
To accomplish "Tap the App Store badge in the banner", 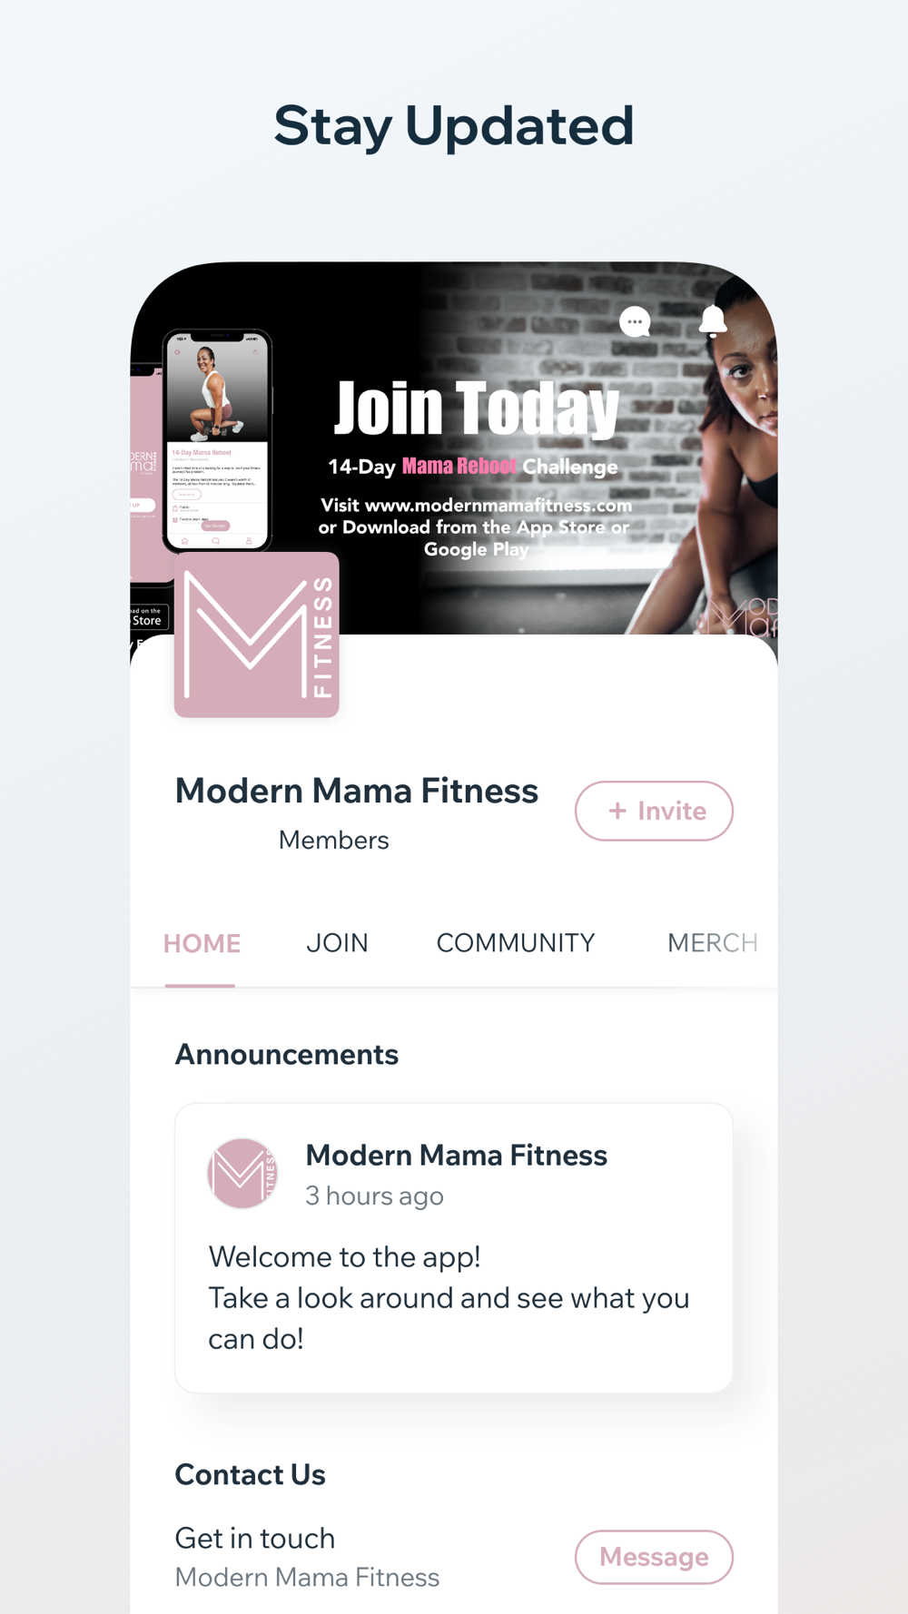I will (x=149, y=616).
